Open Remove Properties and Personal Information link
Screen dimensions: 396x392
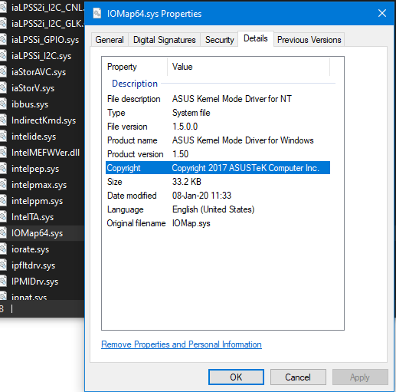182,344
